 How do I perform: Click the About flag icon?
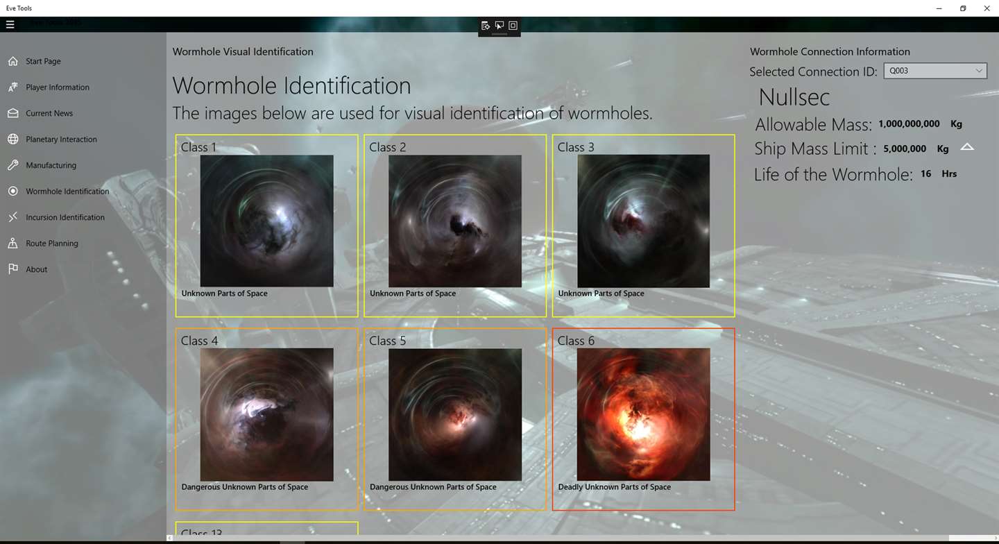(12, 269)
